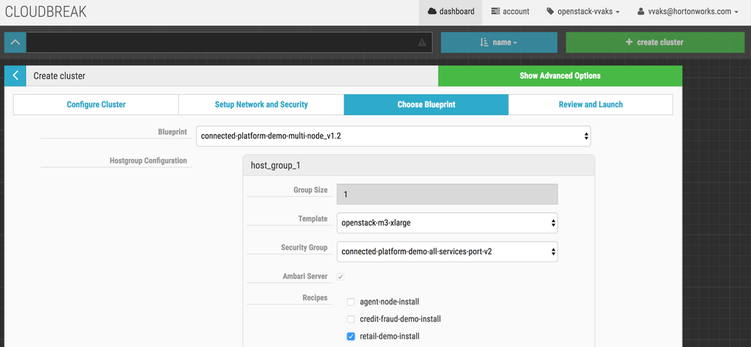The height and width of the screenshot is (347, 751).
Task: Click the account card icon
Action: click(x=495, y=11)
